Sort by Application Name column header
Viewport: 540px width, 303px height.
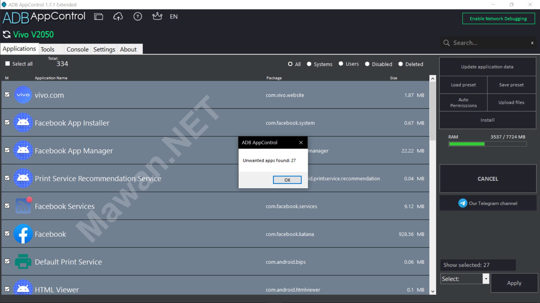51,78
